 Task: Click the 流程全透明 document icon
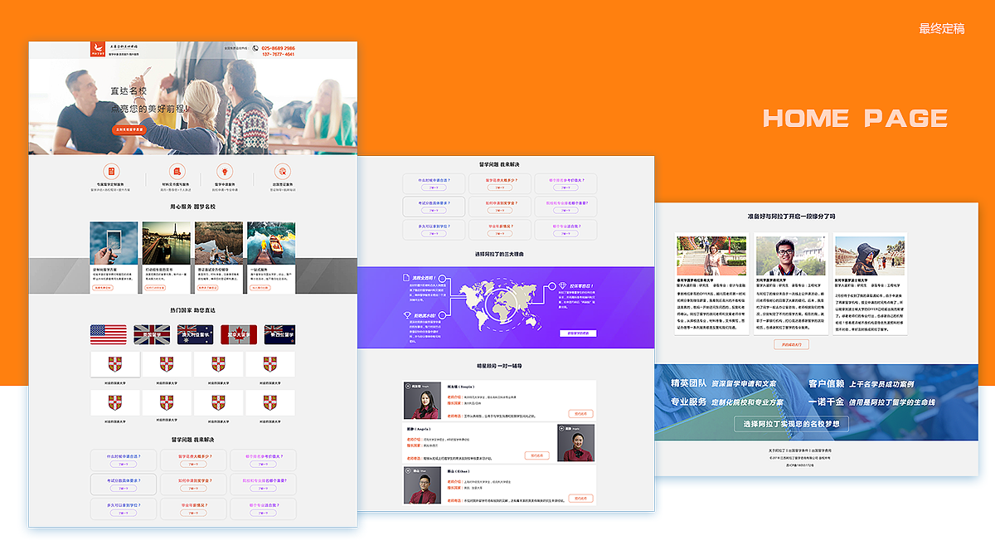point(405,278)
